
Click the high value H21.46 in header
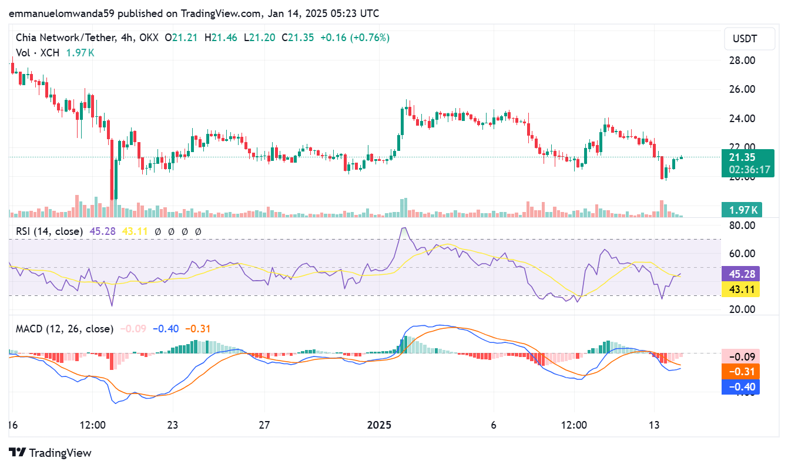point(220,38)
